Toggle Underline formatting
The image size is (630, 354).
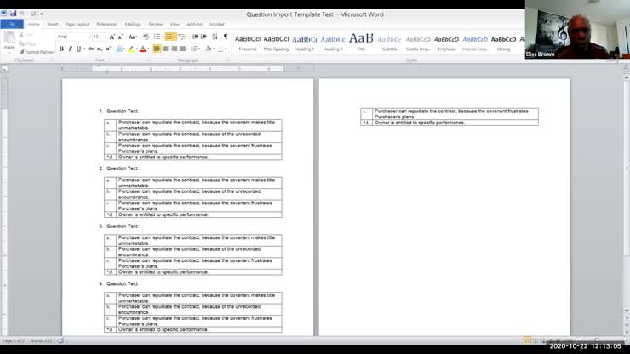point(78,49)
